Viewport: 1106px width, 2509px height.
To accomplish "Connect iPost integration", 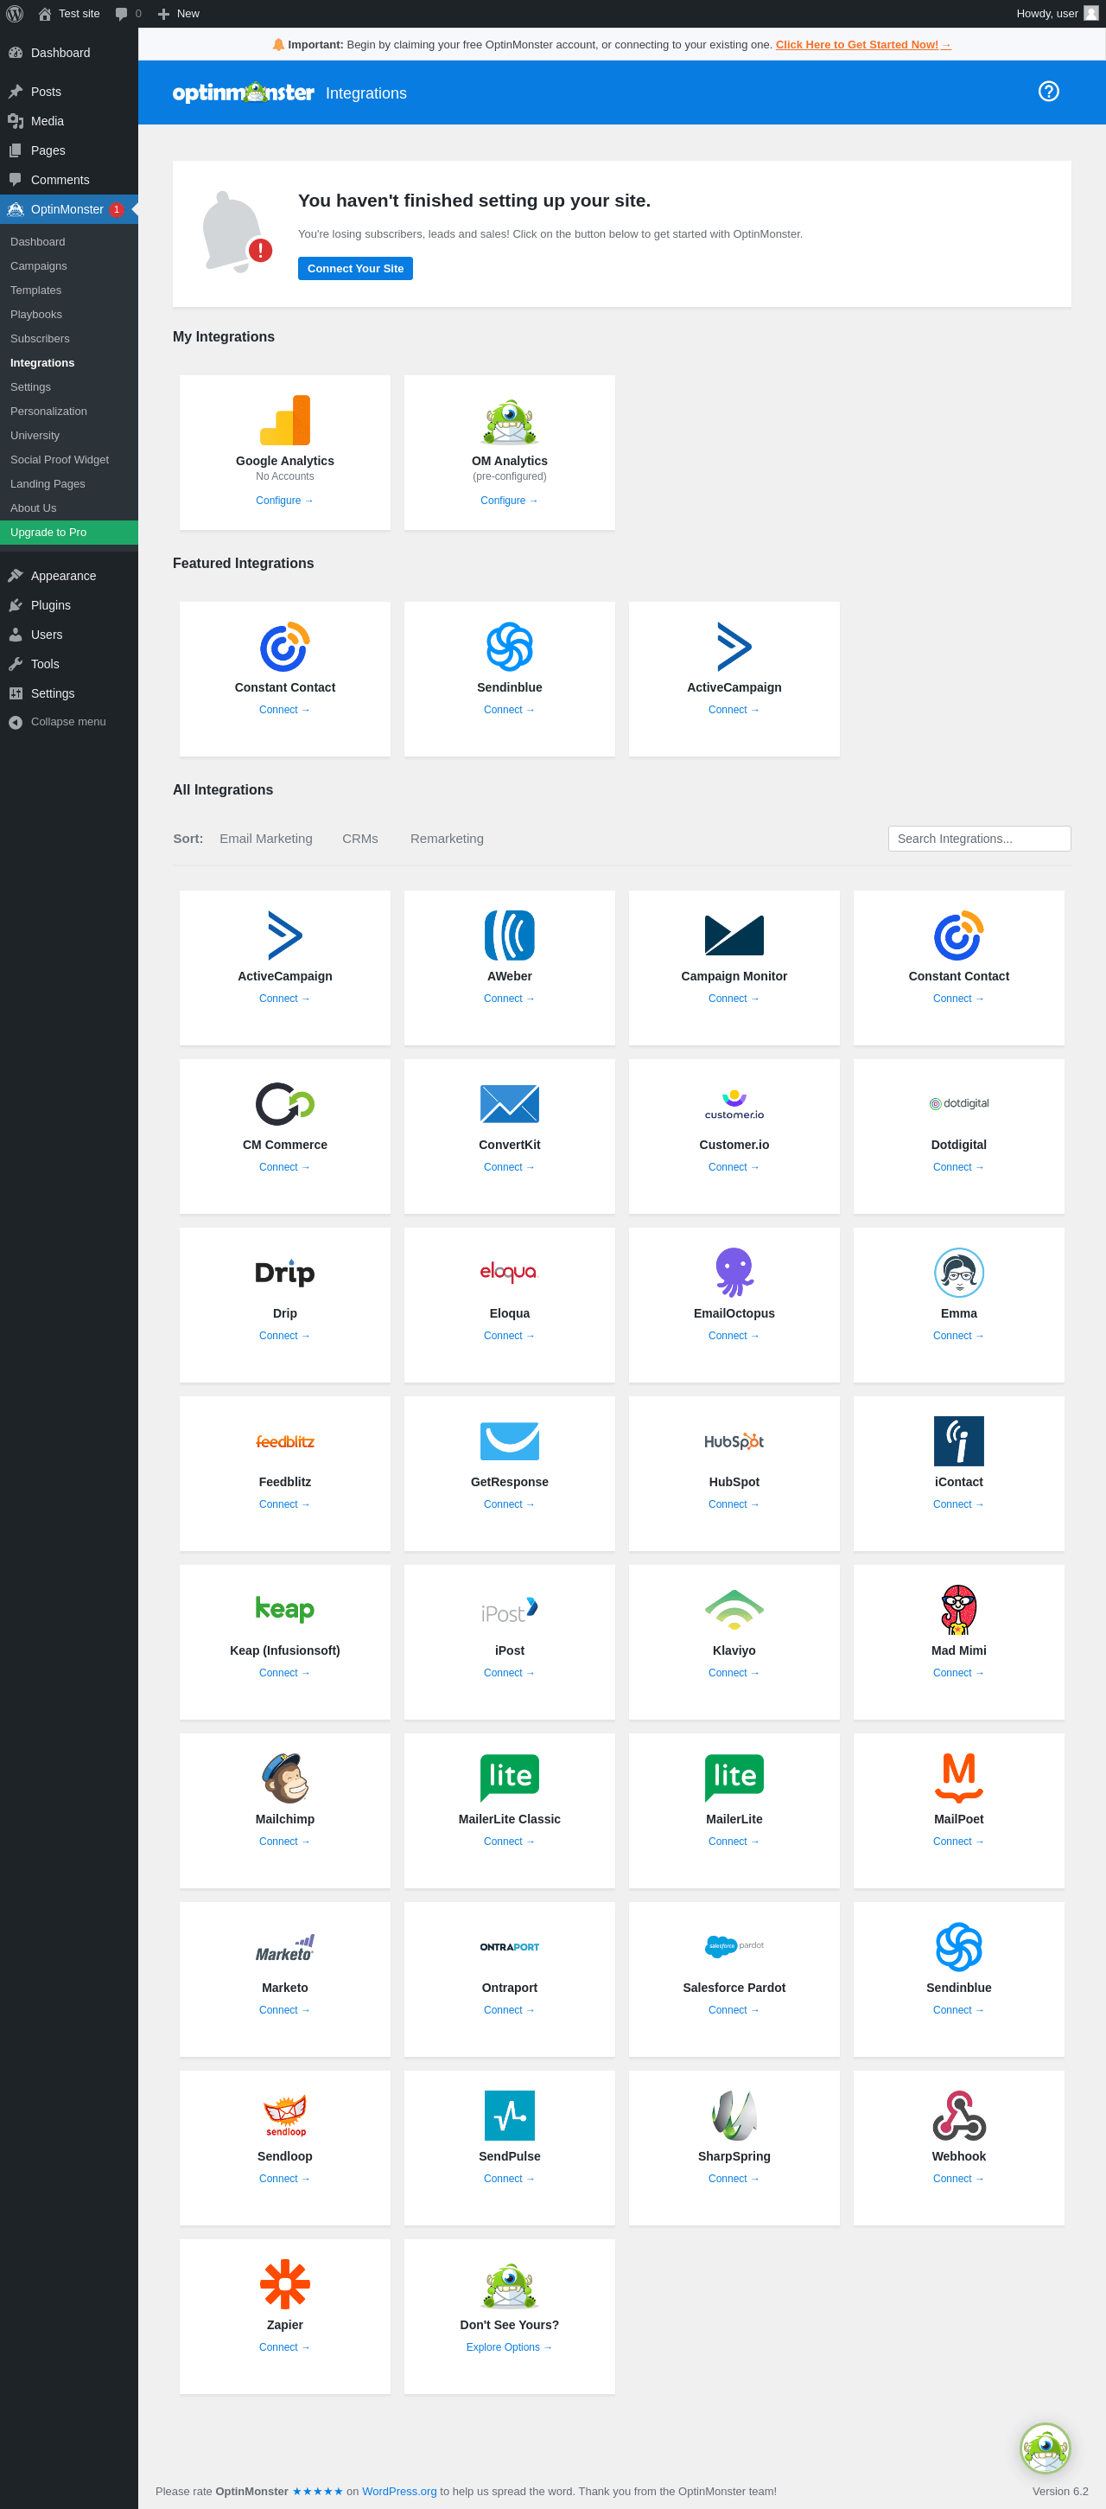I will 509,1672.
